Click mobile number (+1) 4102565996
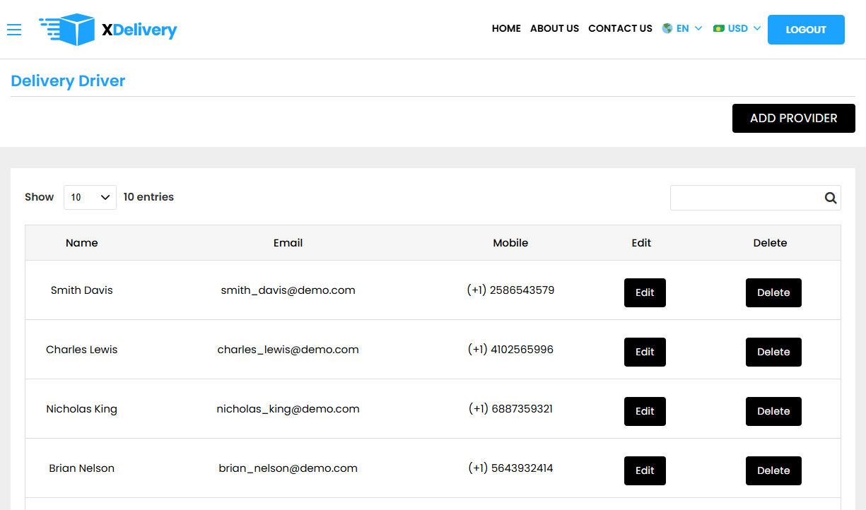The height and width of the screenshot is (510, 866). click(x=510, y=349)
